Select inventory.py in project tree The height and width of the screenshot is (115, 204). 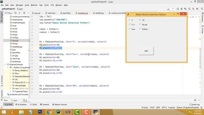click(17, 47)
